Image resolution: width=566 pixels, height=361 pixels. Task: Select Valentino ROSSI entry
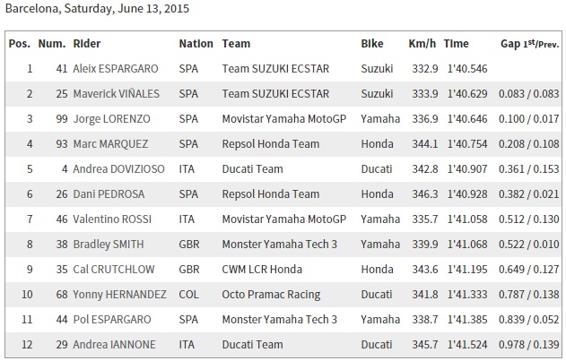[112, 219]
